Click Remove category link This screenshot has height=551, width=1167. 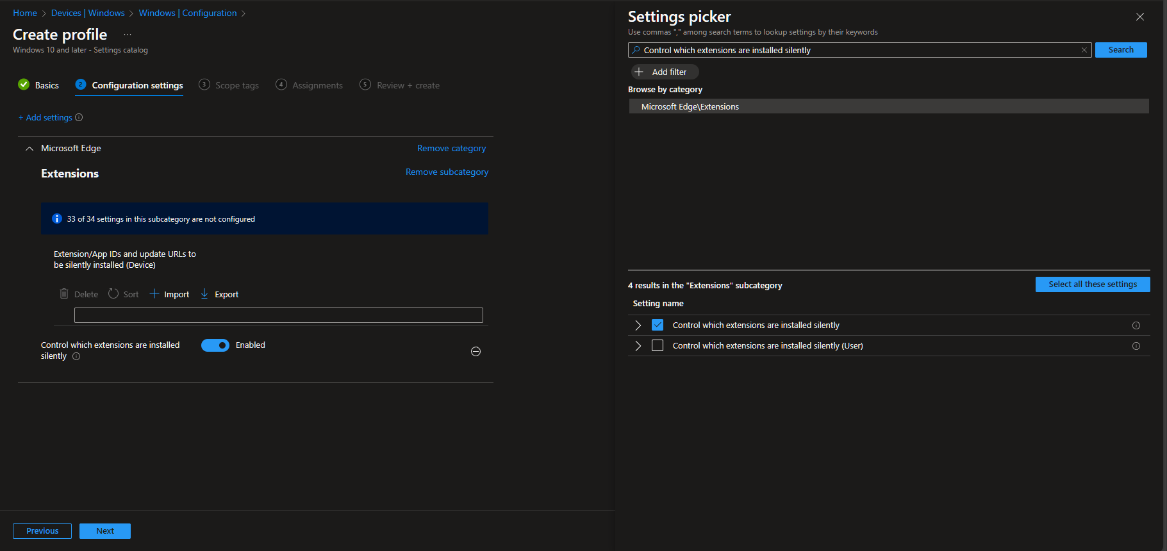coord(451,148)
